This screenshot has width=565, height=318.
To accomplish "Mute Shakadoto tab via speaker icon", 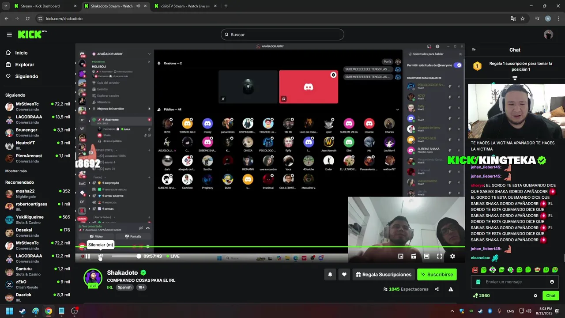I will pyautogui.click(x=138, y=6).
